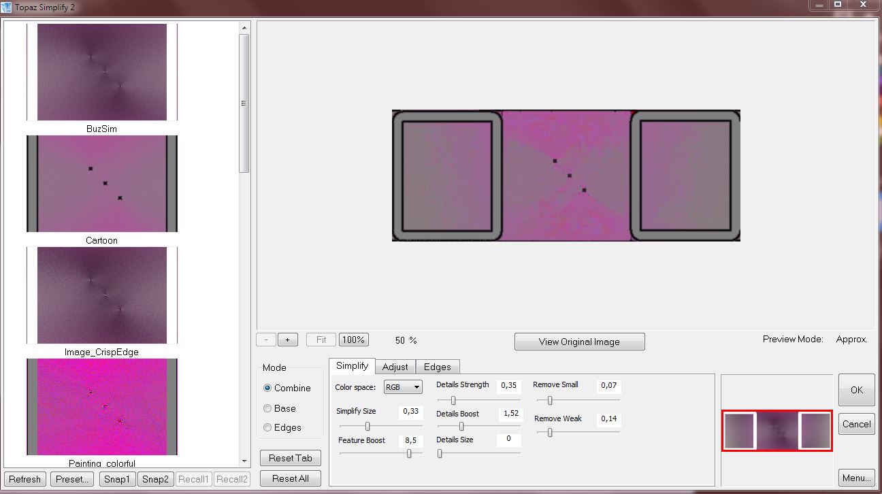The height and width of the screenshot is (494, 882).
Task: Set the preview zoom to 100%
Action: [x=353, y=339]
